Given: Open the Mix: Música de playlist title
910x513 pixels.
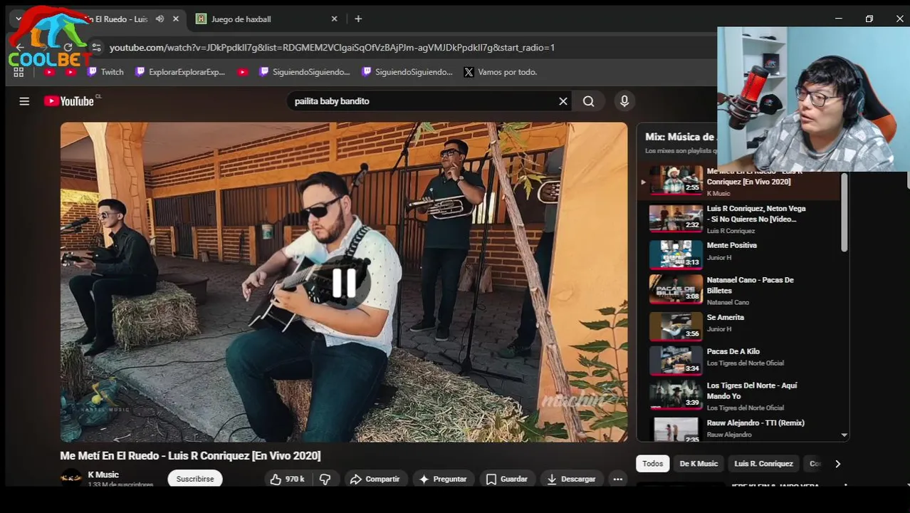Looking at the screenshot, I should 680,137.
